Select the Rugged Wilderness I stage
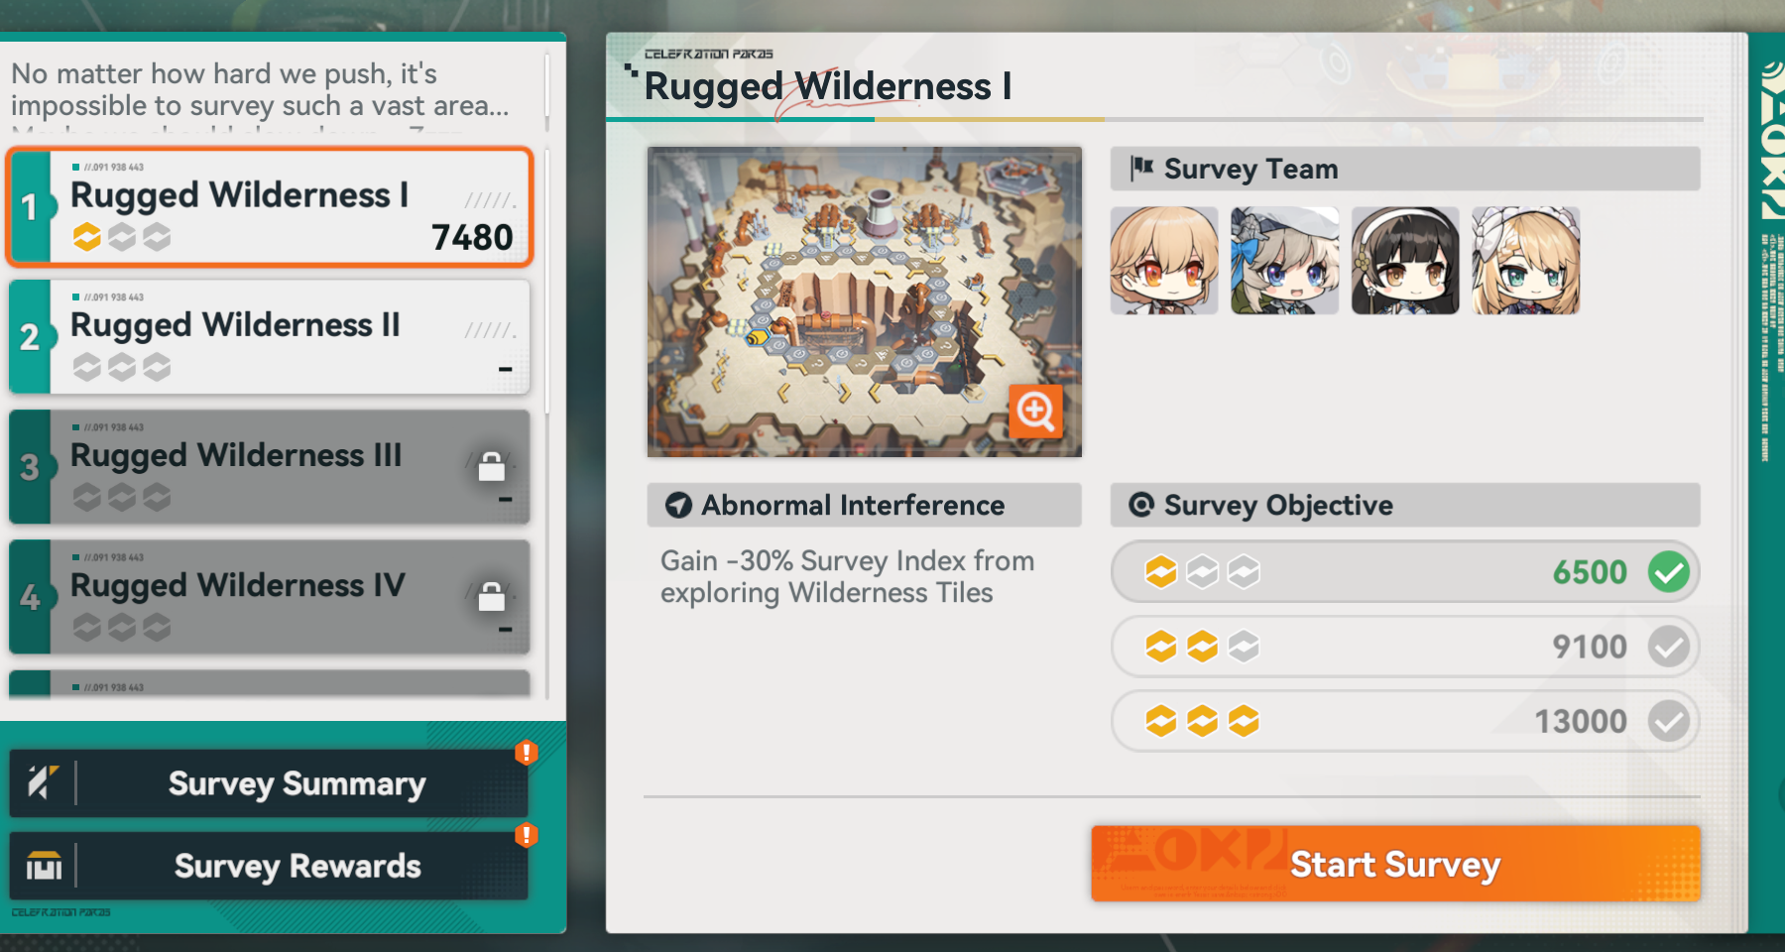 270,207
